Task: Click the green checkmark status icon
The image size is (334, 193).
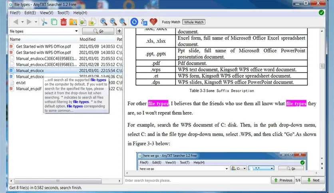Action: [x=322, y=12]
